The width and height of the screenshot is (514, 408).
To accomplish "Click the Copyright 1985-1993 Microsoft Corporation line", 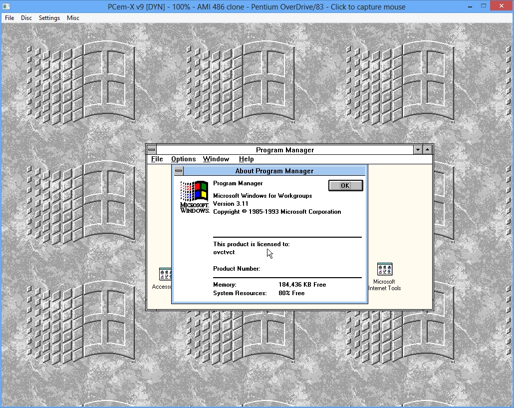I will [x=277, y=212].
